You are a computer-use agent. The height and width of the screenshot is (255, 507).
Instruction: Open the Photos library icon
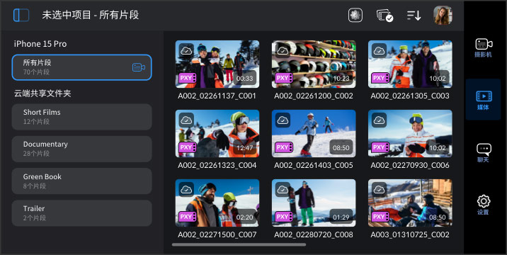point(355,15)
